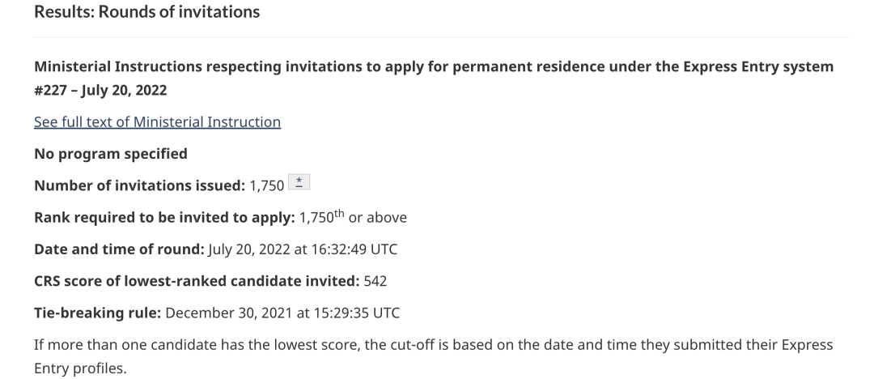Click the 1,750 invitations issued value
874x379 pixels.
point(267,186)
